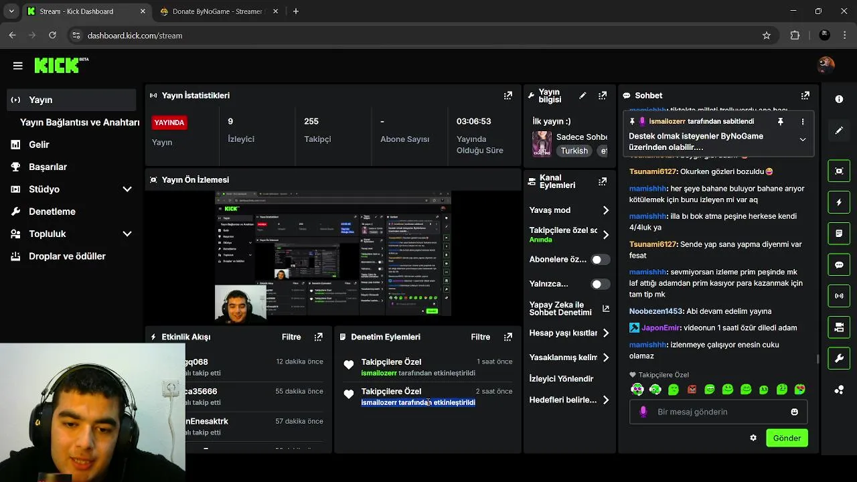The height and width of the screenshot is (482, 857).
Task: Toggle the broadcast signal icon in right sidebar
Action: 839,296
